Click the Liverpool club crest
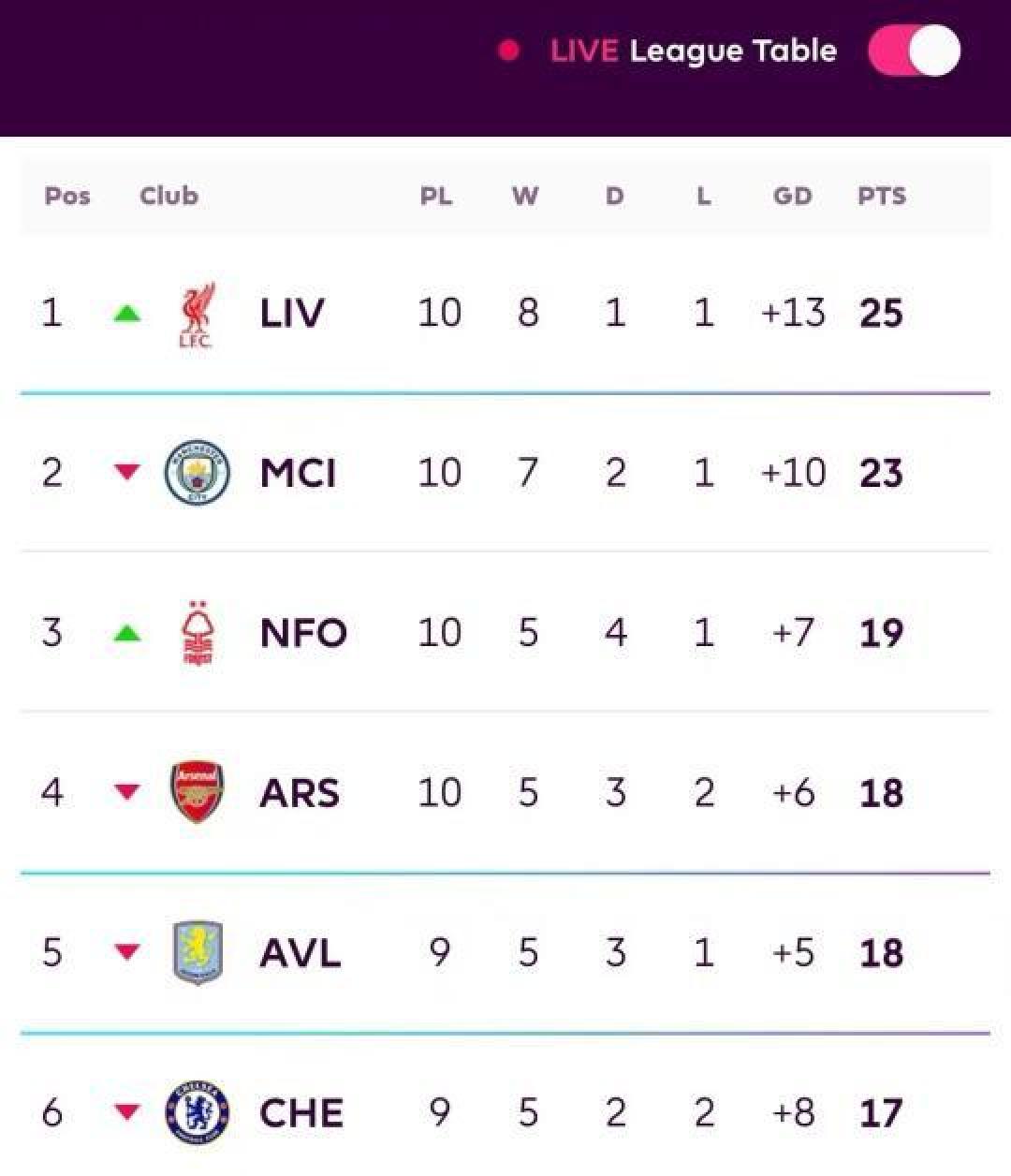This screenshot has width=1011, height=1176. click(x=196, y=314)
